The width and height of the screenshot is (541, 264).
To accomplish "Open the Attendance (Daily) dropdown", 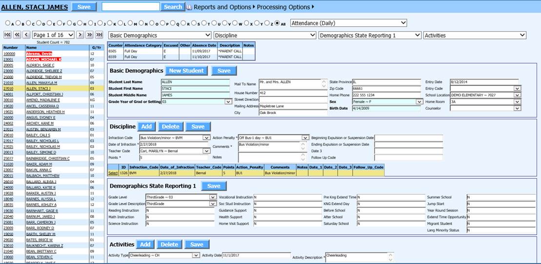I will point(348,23).
